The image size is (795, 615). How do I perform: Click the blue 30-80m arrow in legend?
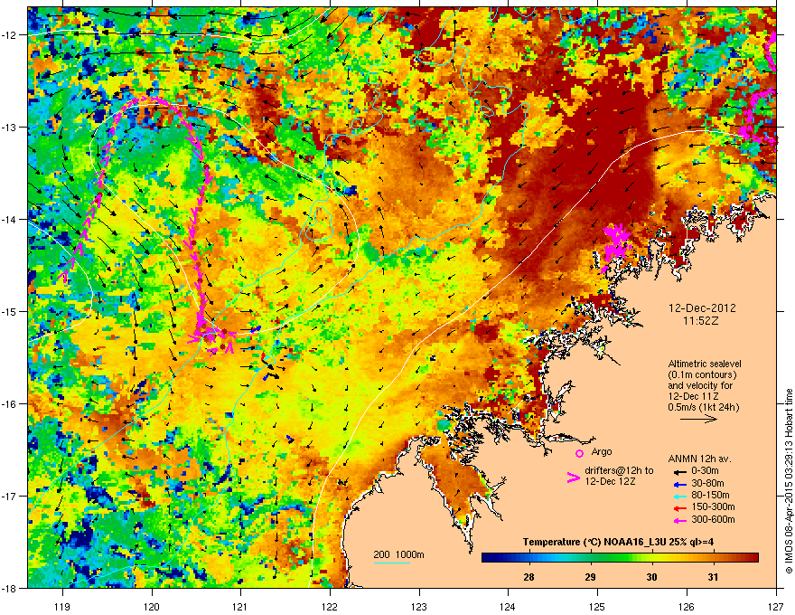coord(678,484)
